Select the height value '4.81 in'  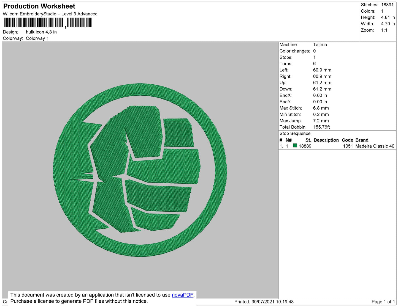(x=388, y=17)
